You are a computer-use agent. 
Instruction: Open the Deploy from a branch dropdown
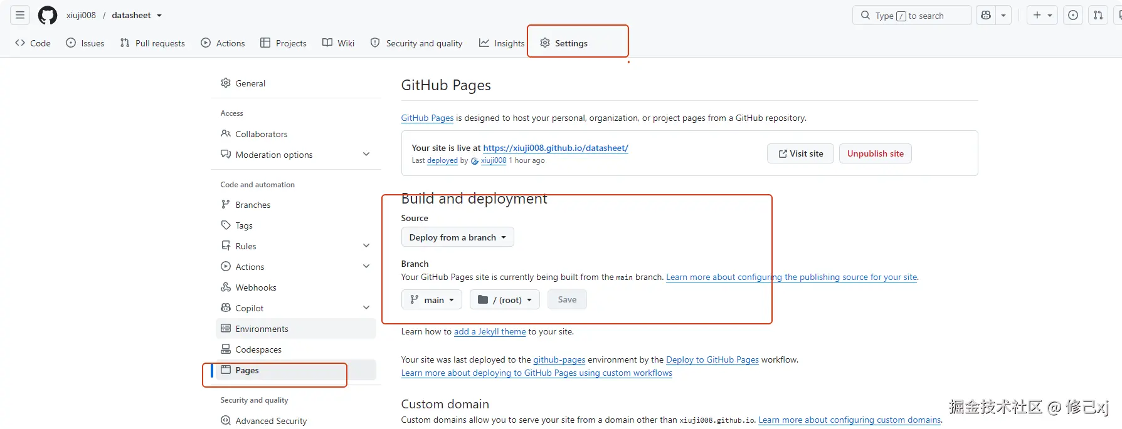click(x=458, y=237)
